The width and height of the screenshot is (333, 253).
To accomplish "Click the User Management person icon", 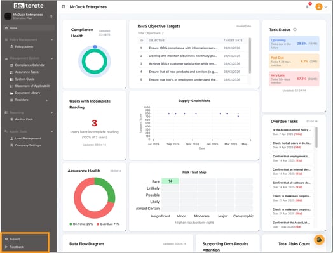I will 11,138.
